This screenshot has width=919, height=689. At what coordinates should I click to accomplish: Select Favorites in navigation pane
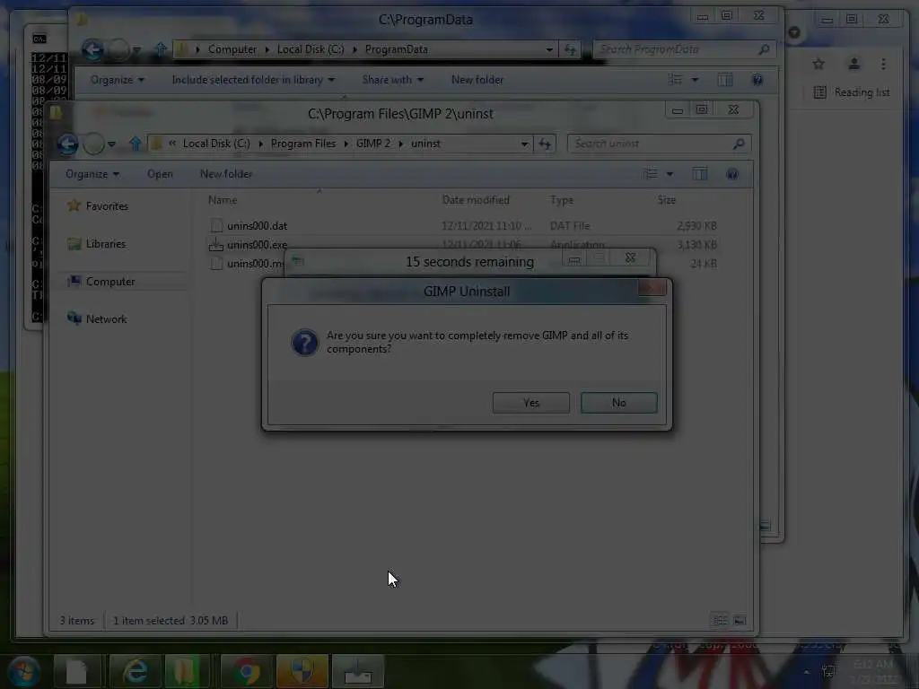(x=97, y=205)
